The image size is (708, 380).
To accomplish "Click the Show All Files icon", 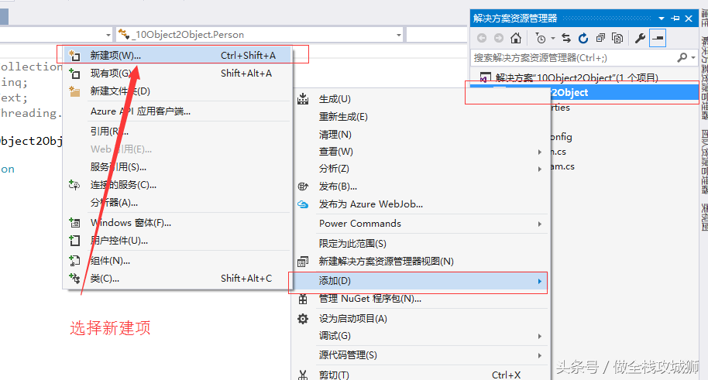I will (x=617, y=39).
